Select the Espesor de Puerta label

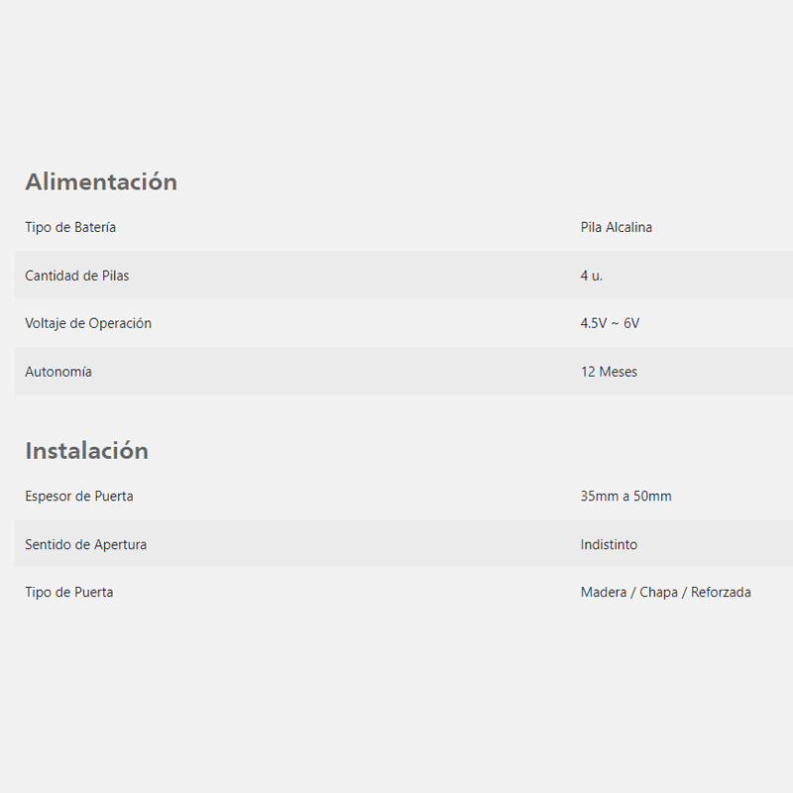(x=79, y=497)
